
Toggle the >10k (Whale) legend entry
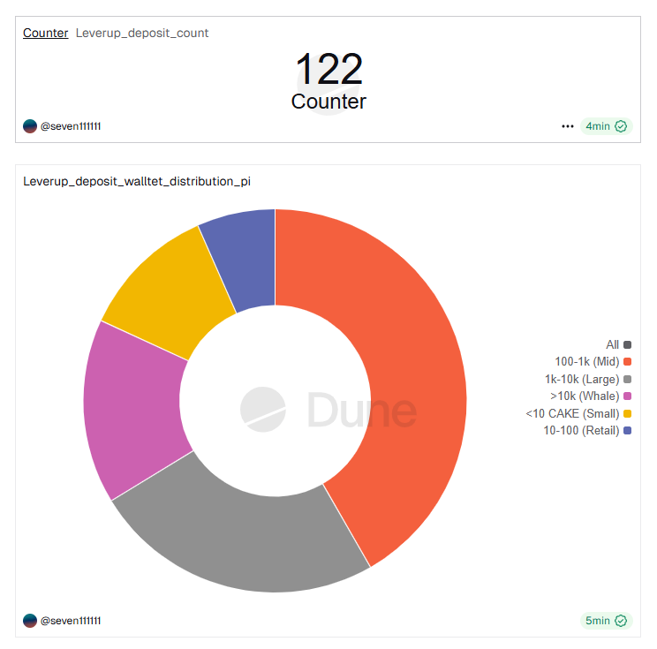pos(590,396)
